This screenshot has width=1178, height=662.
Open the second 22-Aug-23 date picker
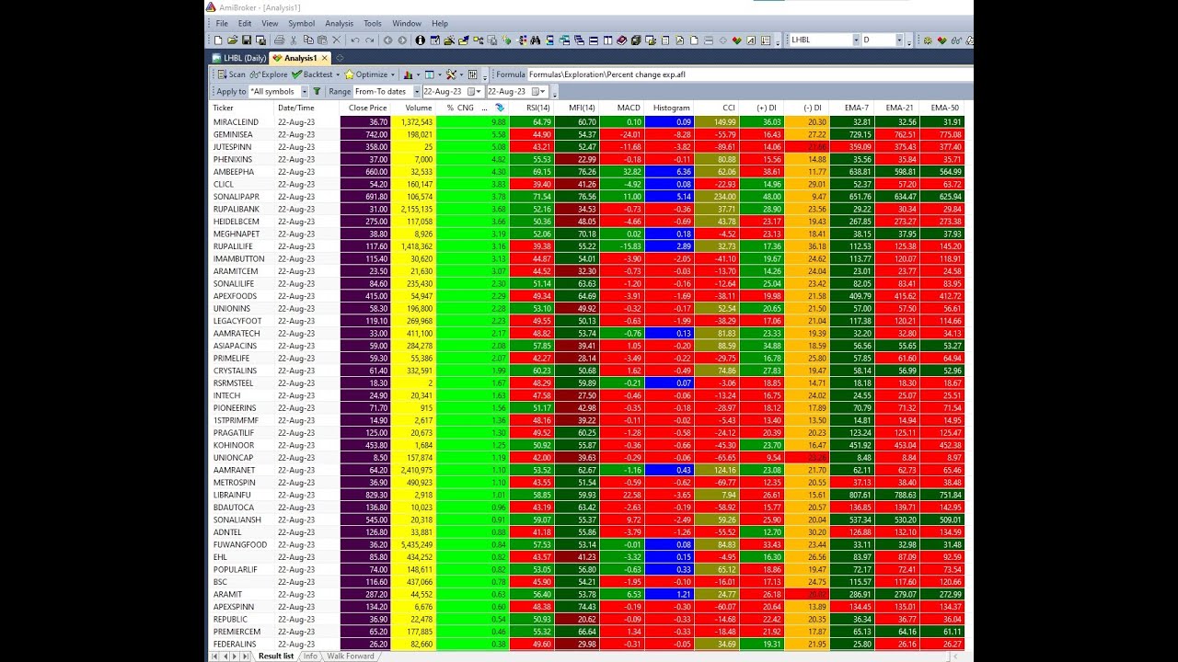(x=539, y=91)
